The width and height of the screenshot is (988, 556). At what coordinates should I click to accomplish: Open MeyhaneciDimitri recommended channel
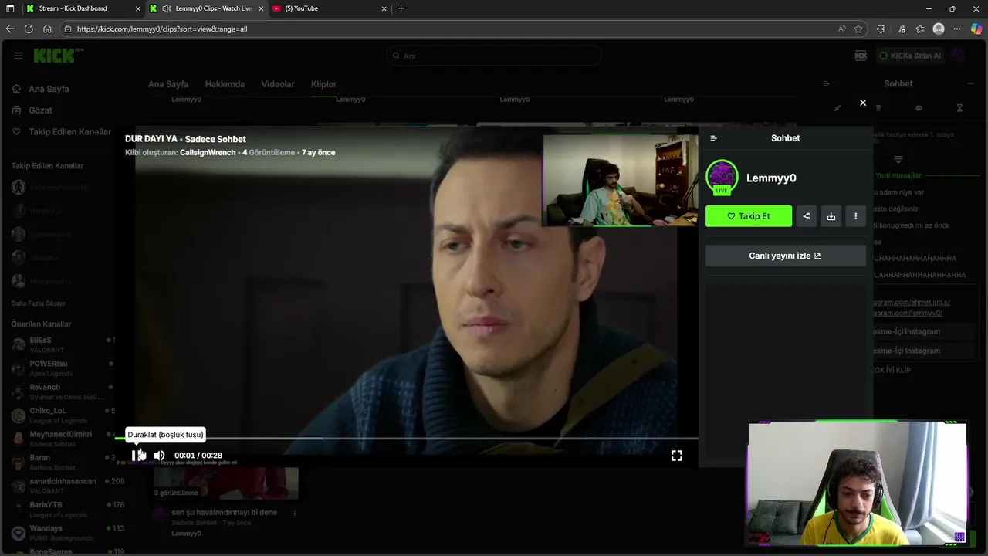point(62,439)
